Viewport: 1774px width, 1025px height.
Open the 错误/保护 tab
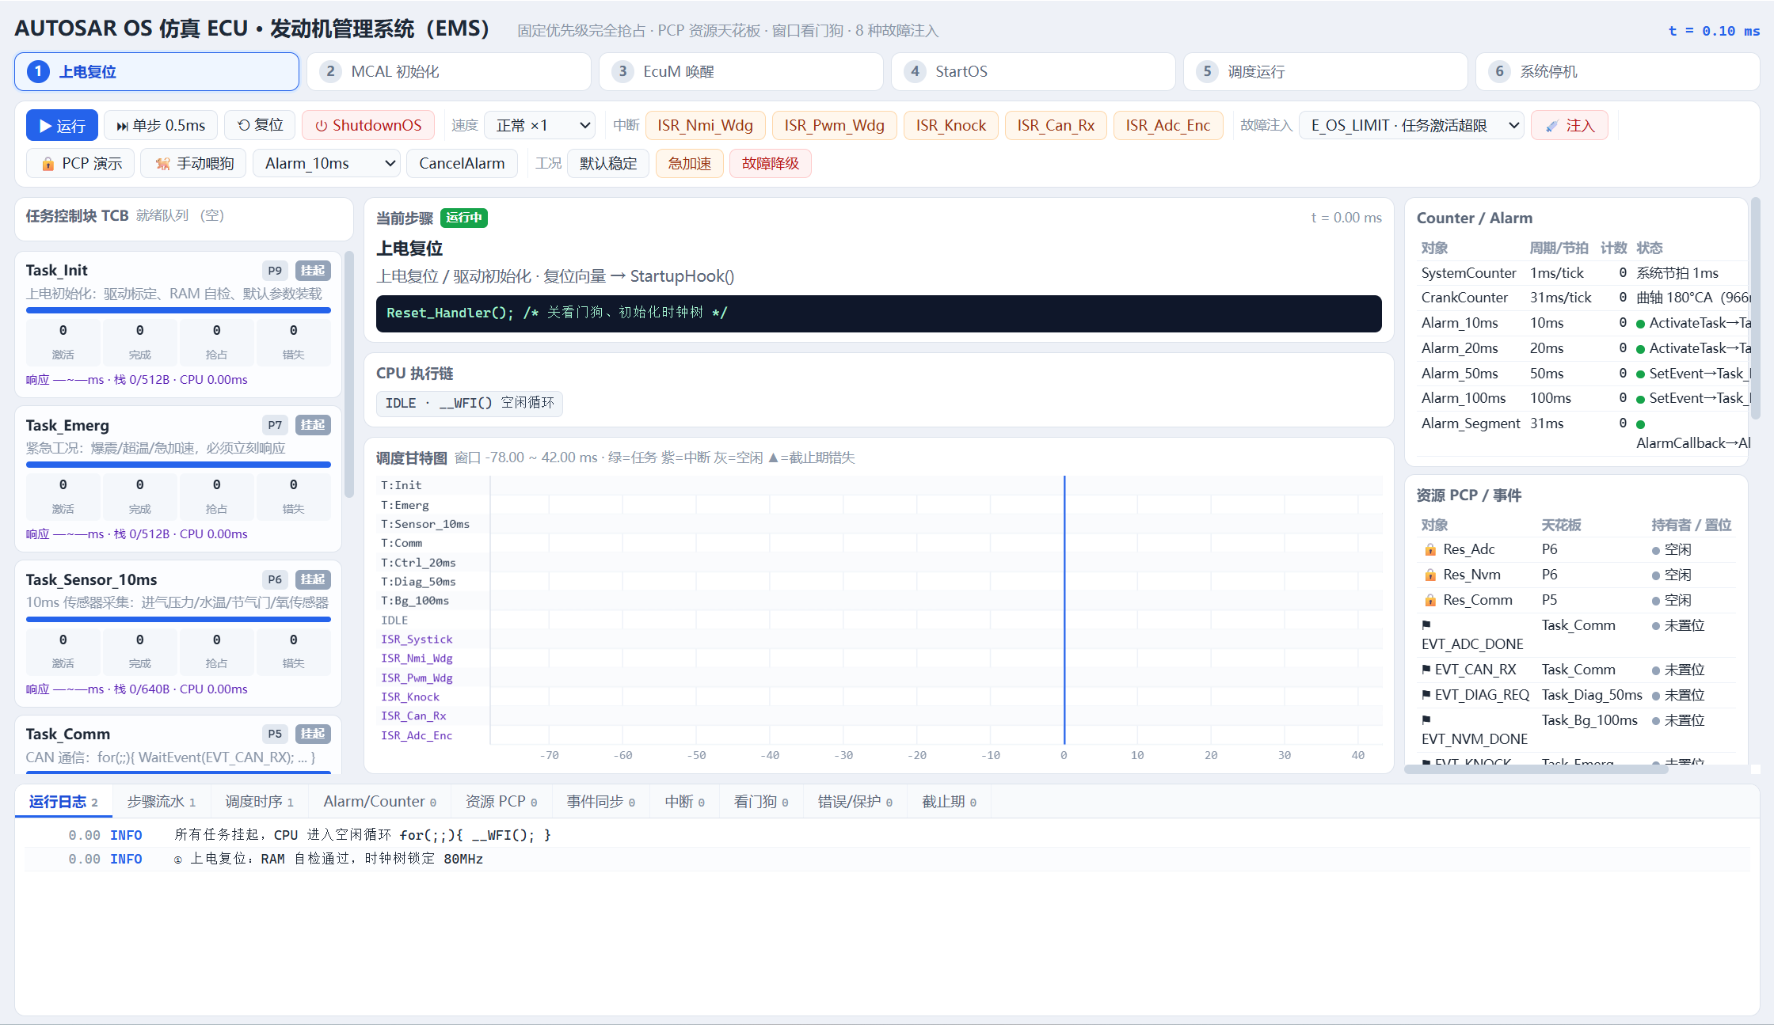tap(855, 802)
